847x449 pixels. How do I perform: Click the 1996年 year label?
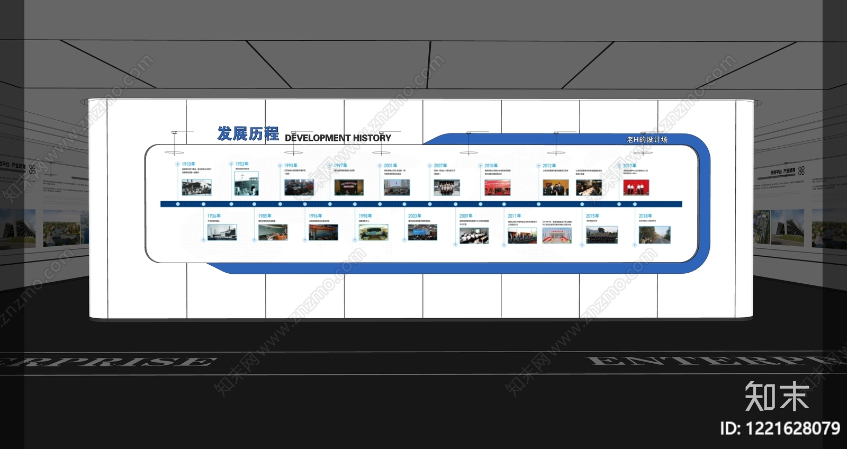tap(315, 216)
